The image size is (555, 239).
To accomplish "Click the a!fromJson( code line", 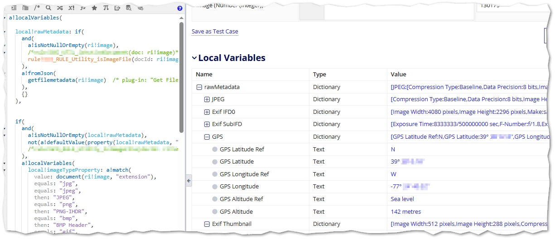I will 38,73.
